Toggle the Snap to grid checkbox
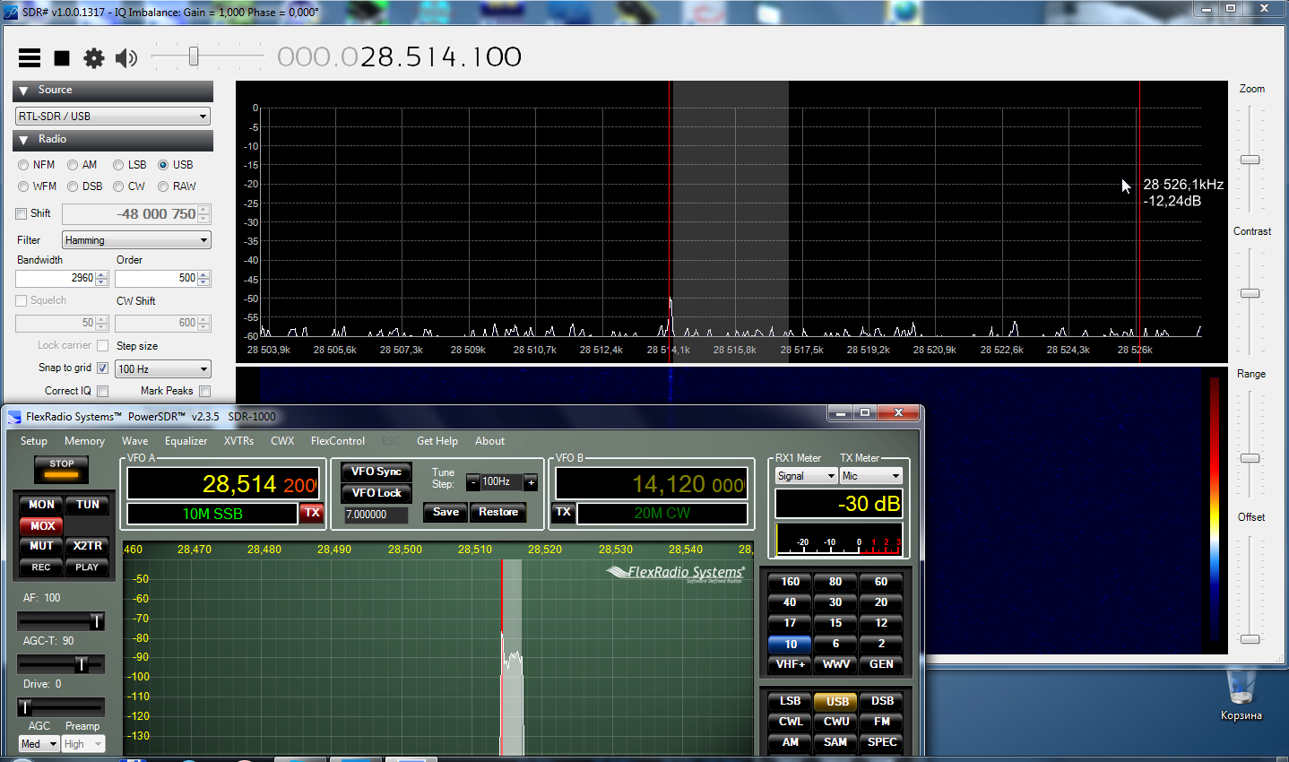Screen dimensions: 1289x762 click(102, 368)
